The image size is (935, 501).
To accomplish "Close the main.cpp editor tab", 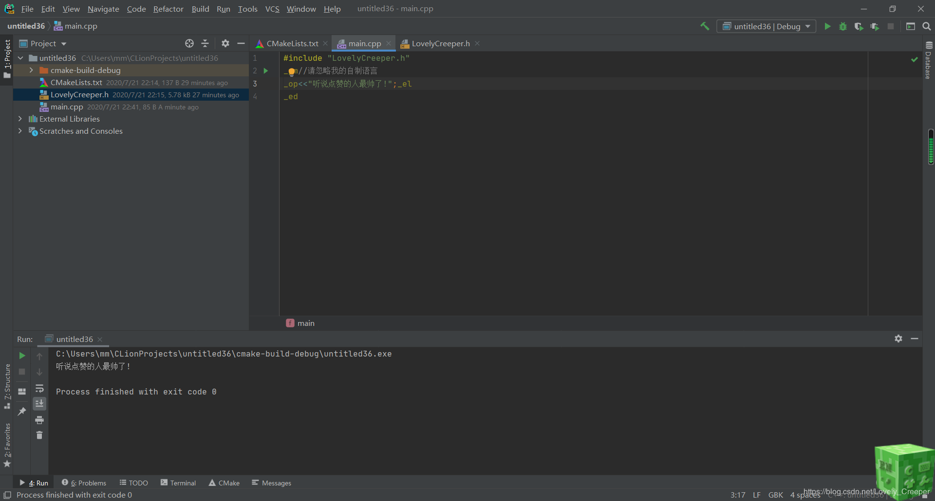I will [x=389, y=43].
